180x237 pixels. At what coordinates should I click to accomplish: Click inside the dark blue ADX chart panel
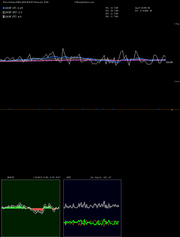(x=92, y=208)
